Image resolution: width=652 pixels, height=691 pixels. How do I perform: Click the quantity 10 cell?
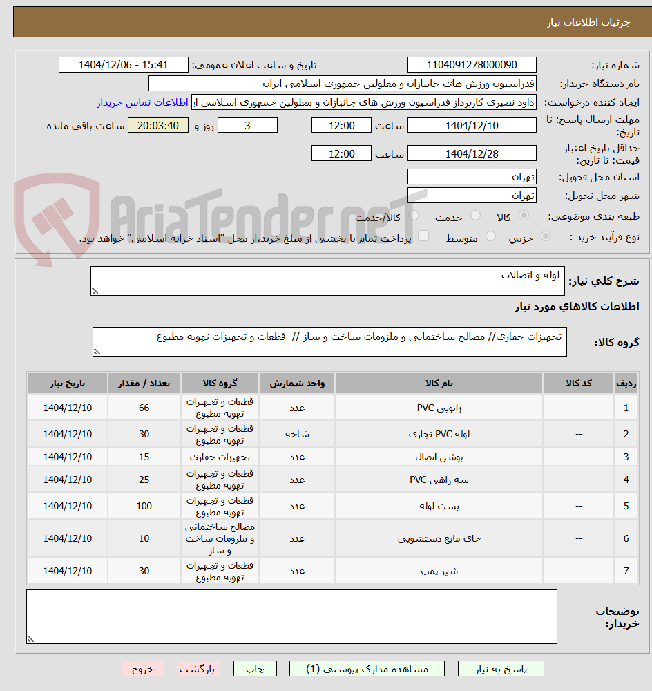pos(144,538)
